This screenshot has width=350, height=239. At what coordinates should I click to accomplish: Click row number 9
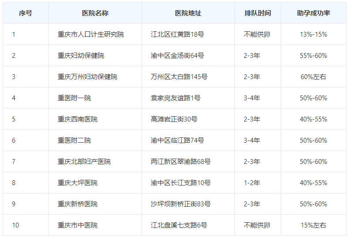[x=14, y=204]
